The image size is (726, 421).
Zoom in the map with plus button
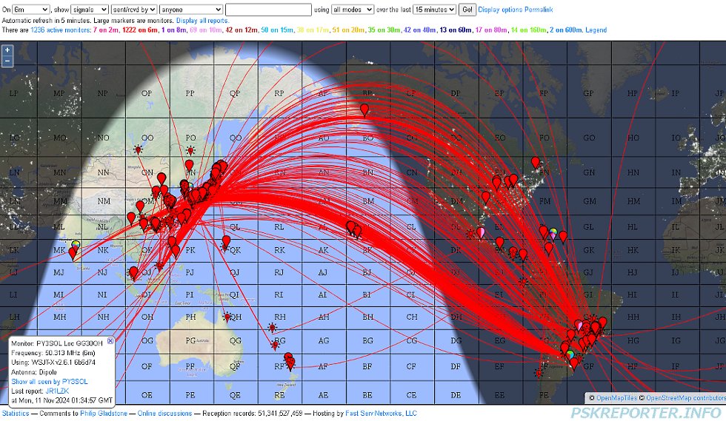[7, 50]
